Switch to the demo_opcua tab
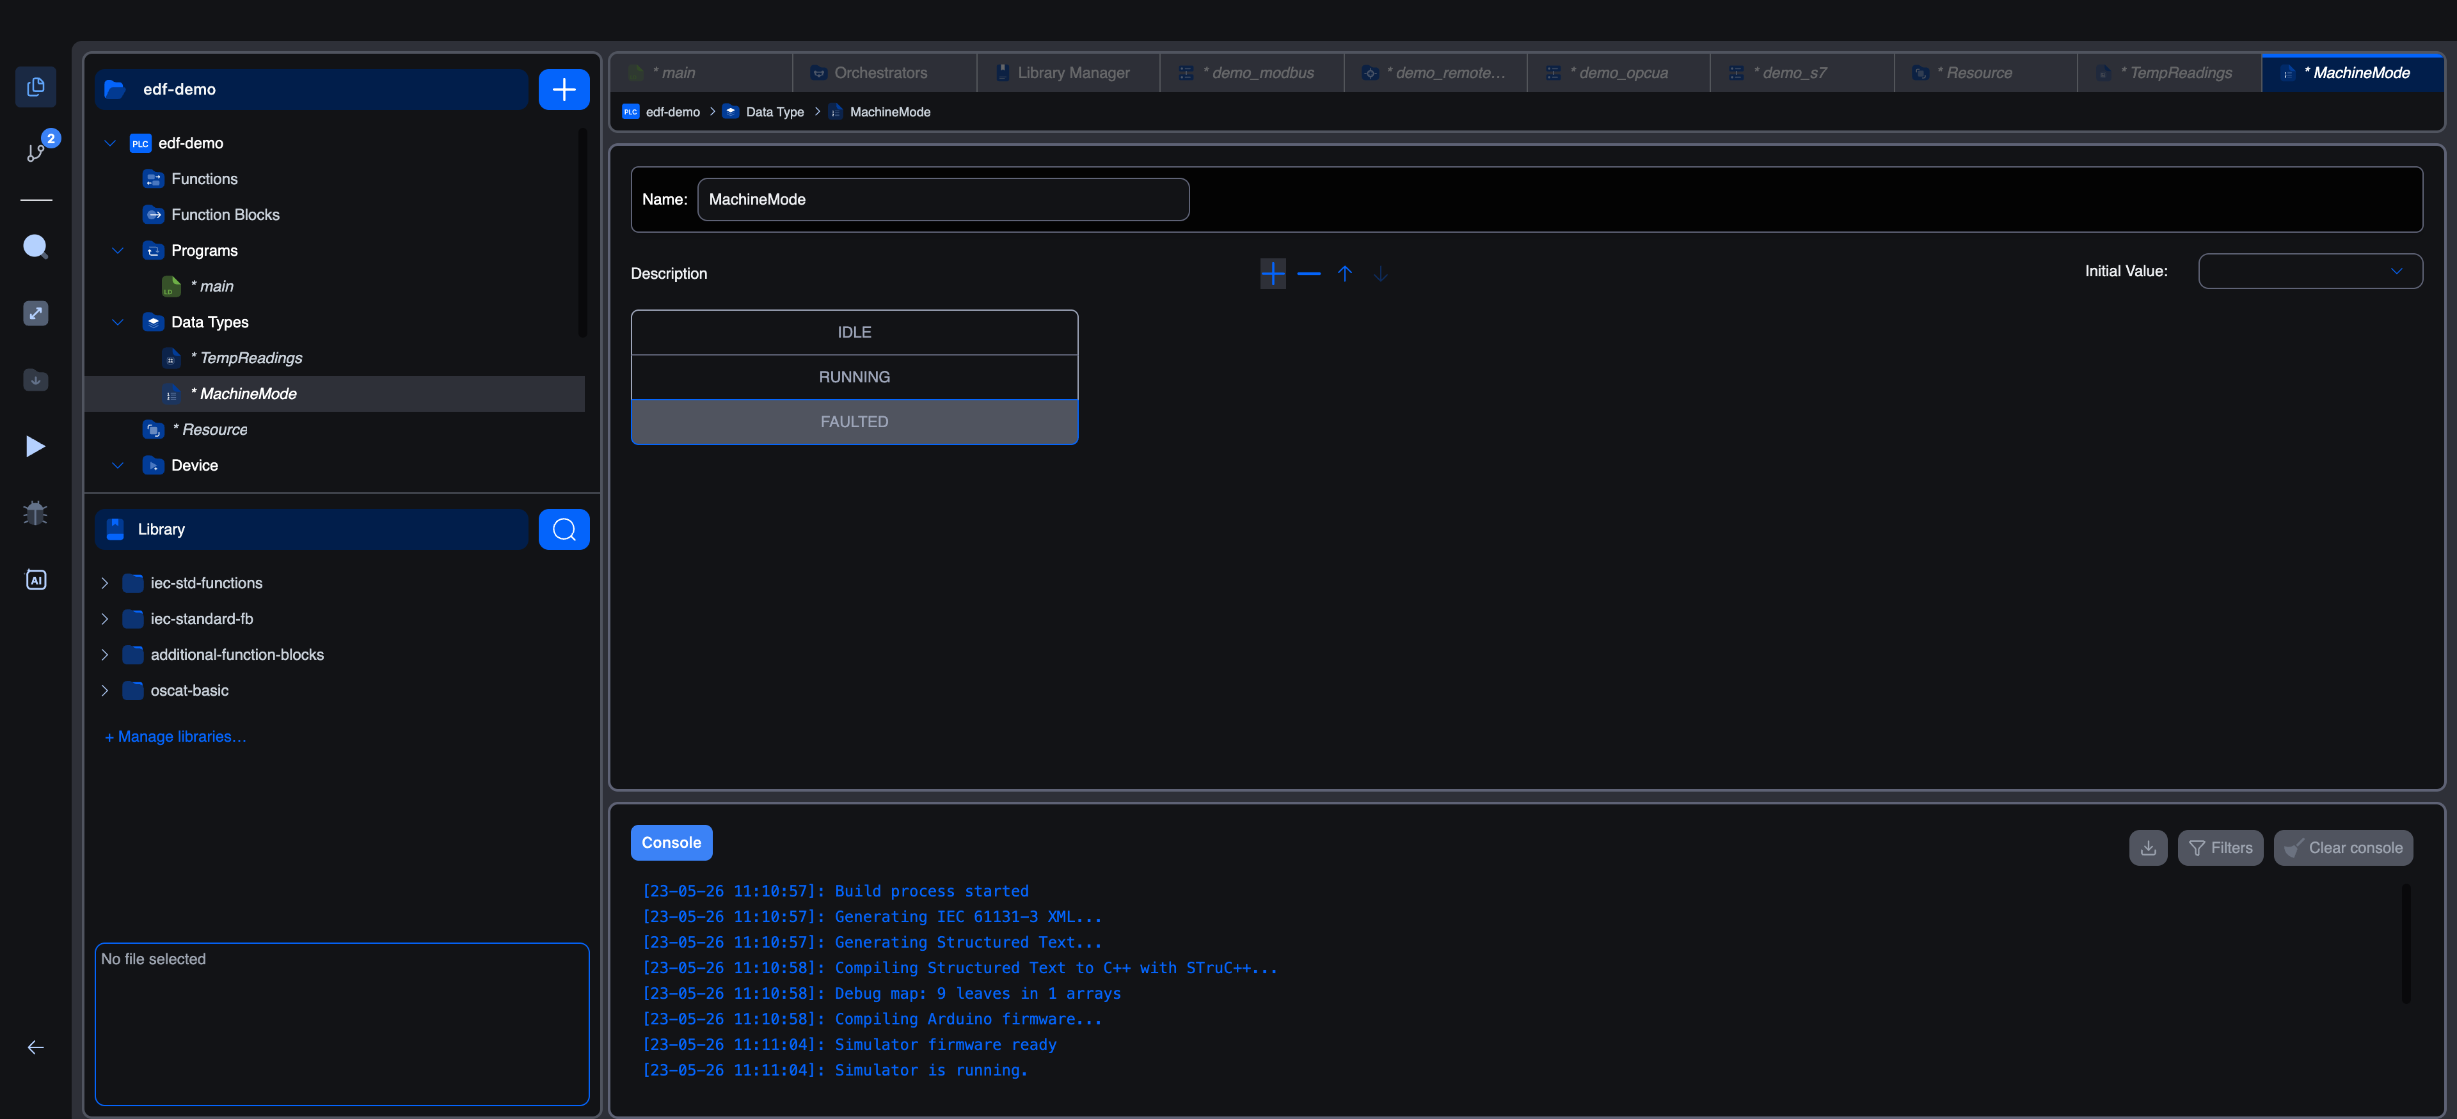The image size is (2457, 1119). [1619, 72]
